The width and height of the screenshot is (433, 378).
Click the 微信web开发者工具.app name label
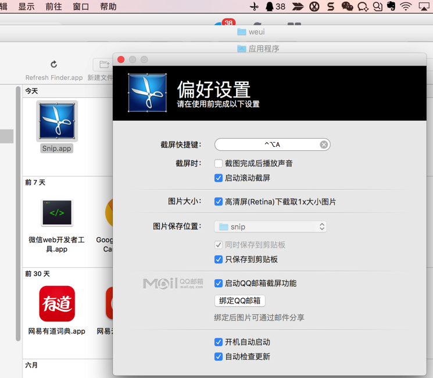pos(56,245)
